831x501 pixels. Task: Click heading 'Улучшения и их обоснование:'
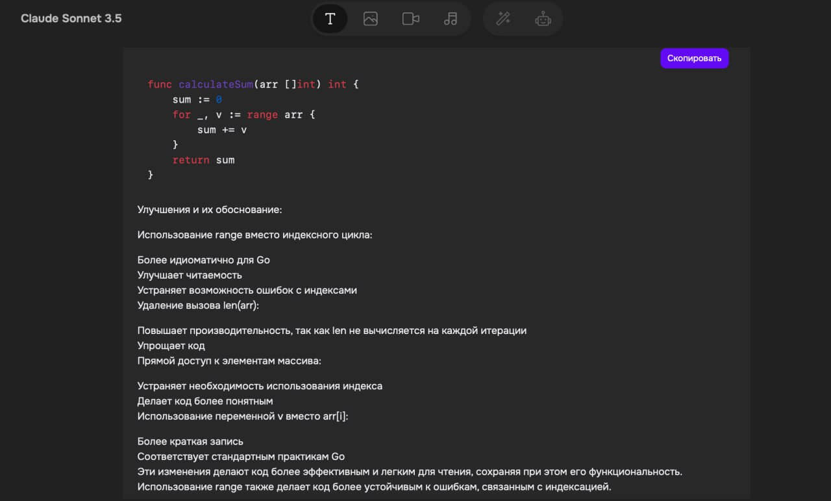(x=210, y=210)
